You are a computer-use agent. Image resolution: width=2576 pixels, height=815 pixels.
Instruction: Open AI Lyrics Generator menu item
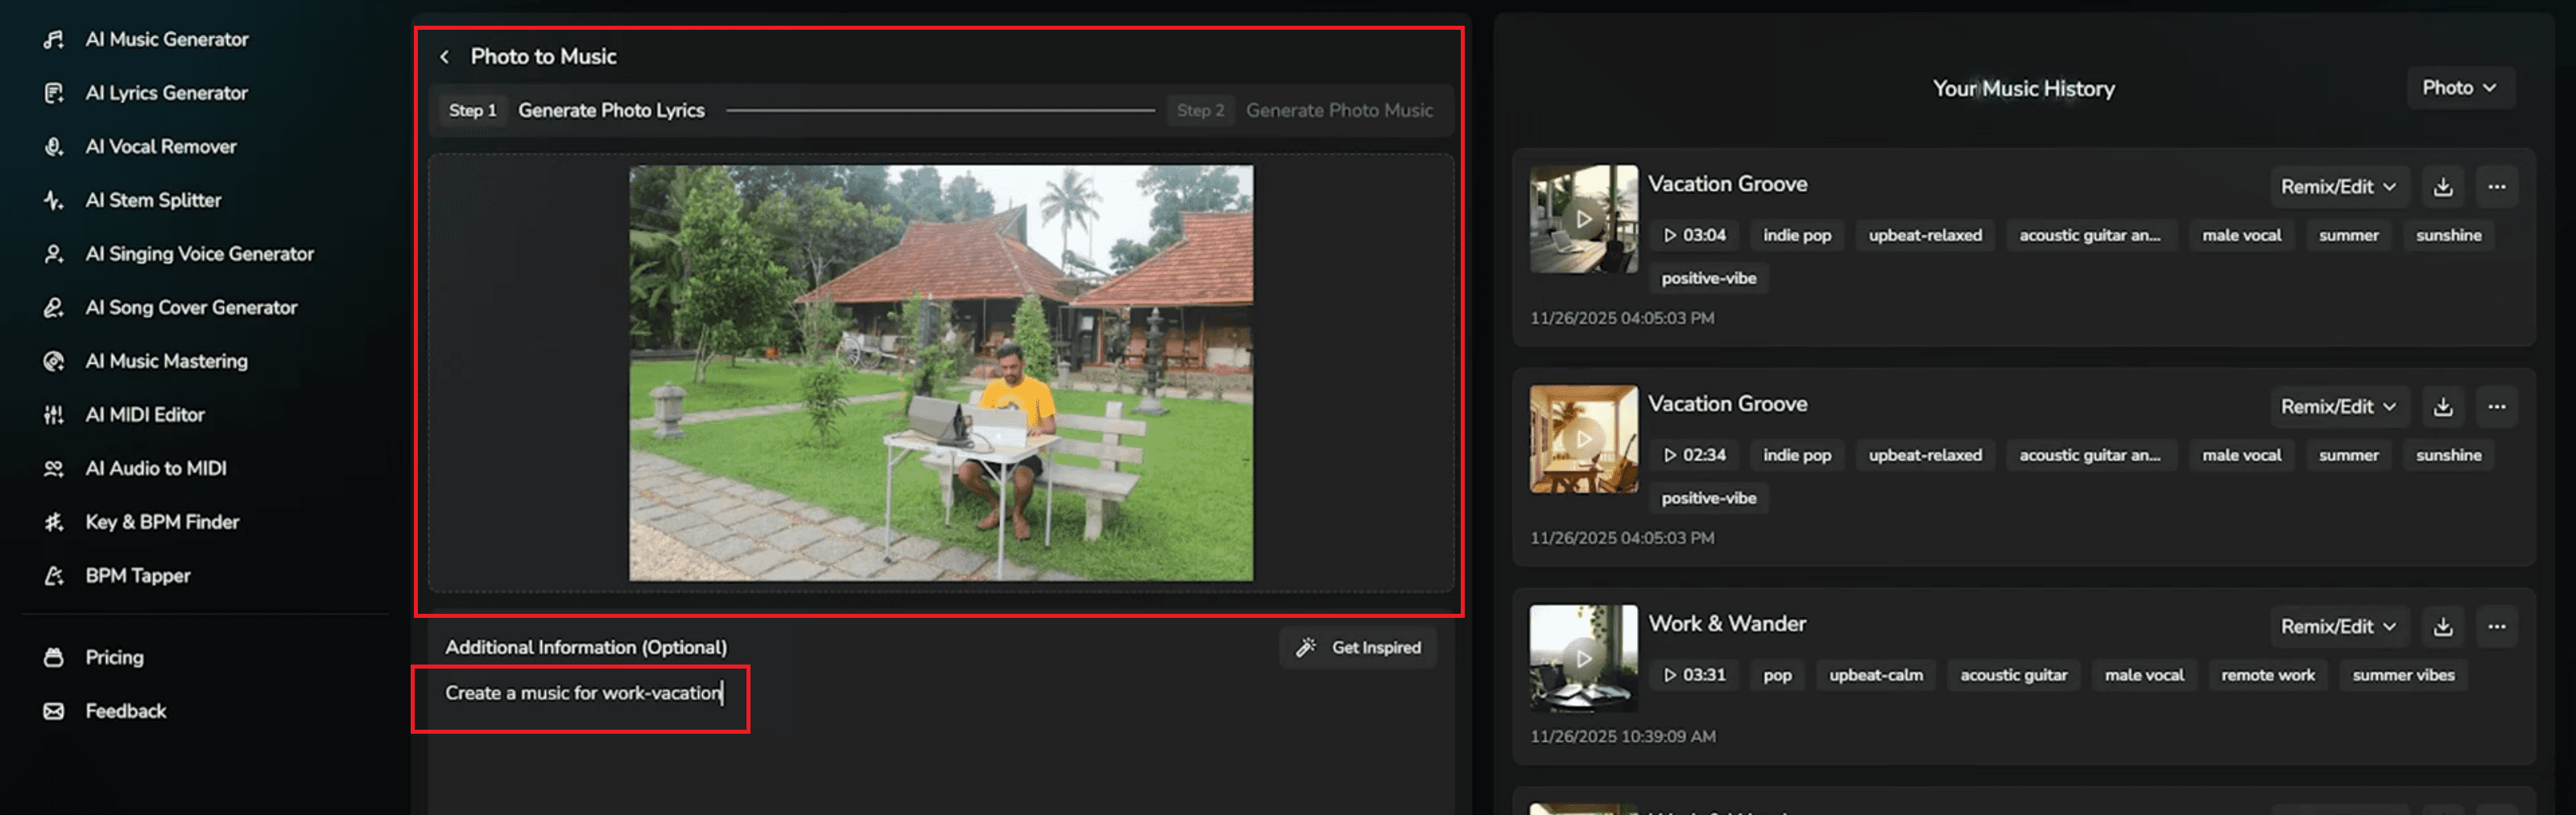click(x=166, y=93)
